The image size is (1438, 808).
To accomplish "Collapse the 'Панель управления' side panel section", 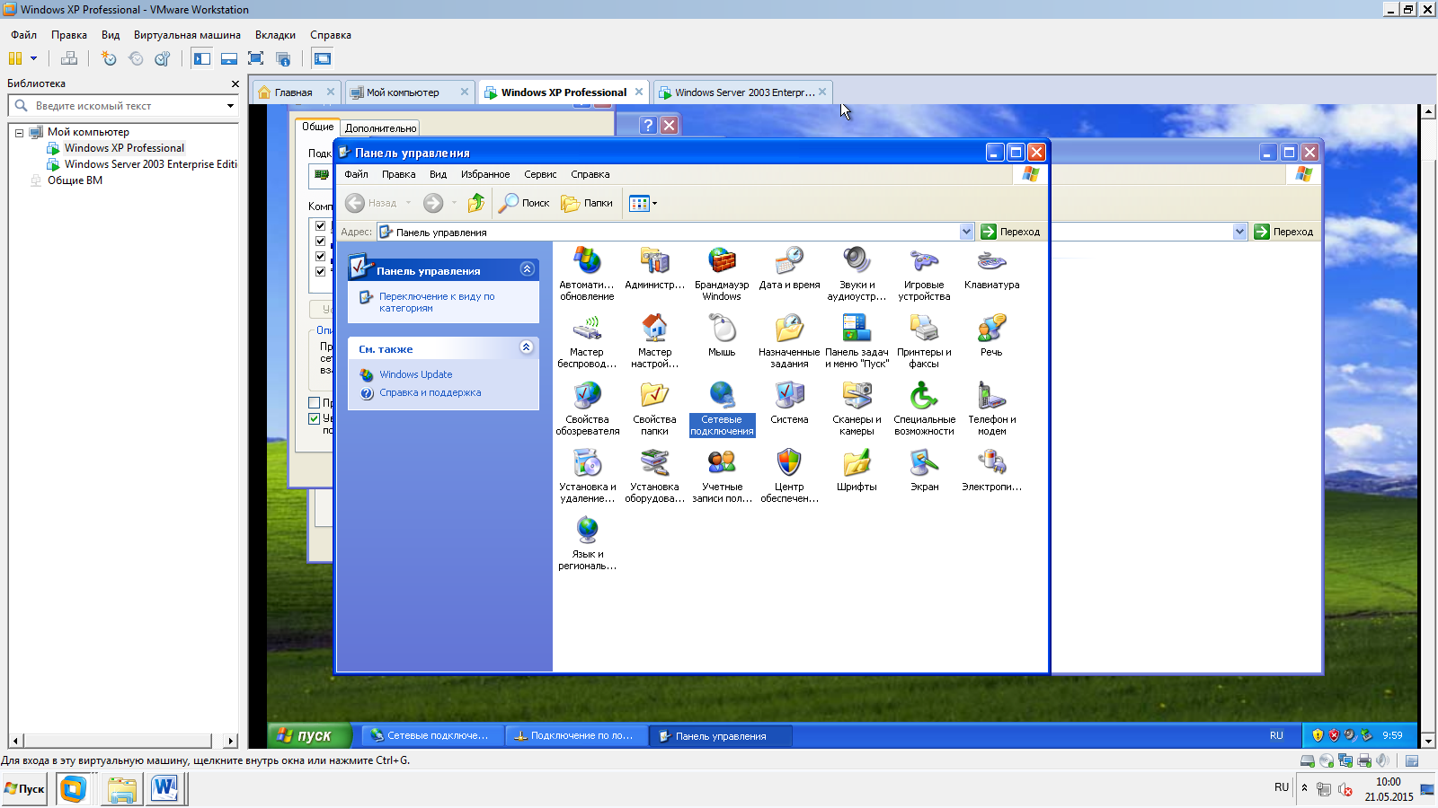I will pos(528,268).
